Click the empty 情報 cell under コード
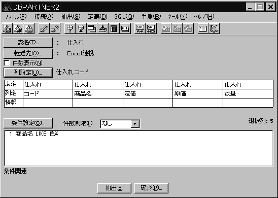This screenshot has width=278, height=198. click(48, 103)
